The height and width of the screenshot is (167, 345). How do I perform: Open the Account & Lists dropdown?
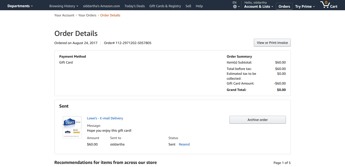point(259,6)
